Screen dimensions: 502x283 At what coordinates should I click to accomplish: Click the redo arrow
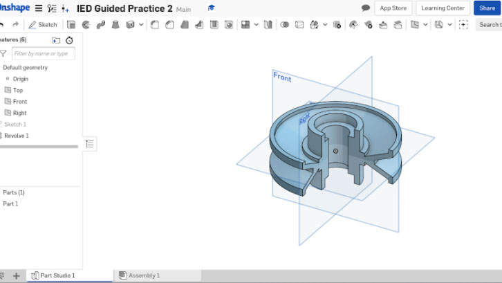tap(15, 24)
